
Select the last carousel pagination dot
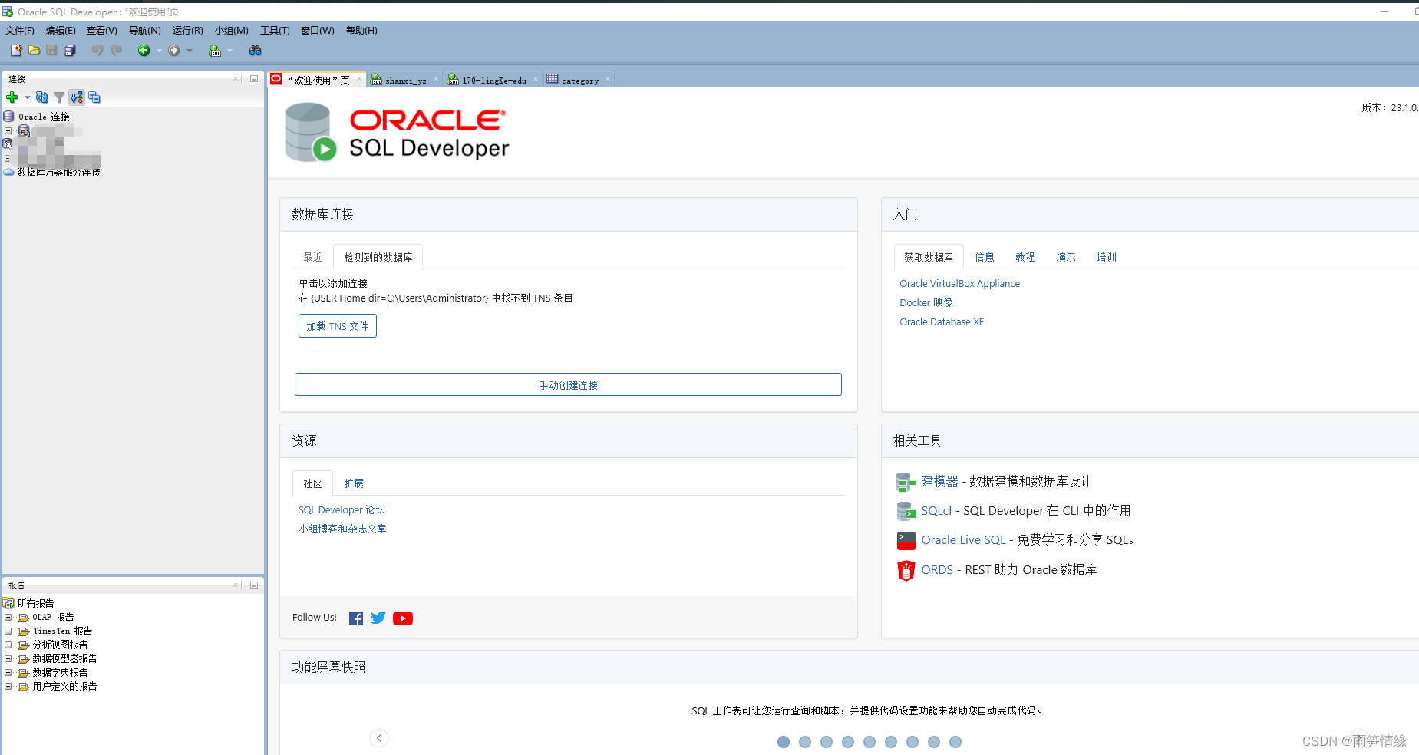(955, 742)
